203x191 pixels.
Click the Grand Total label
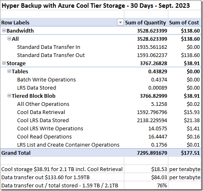pos(16,153)
